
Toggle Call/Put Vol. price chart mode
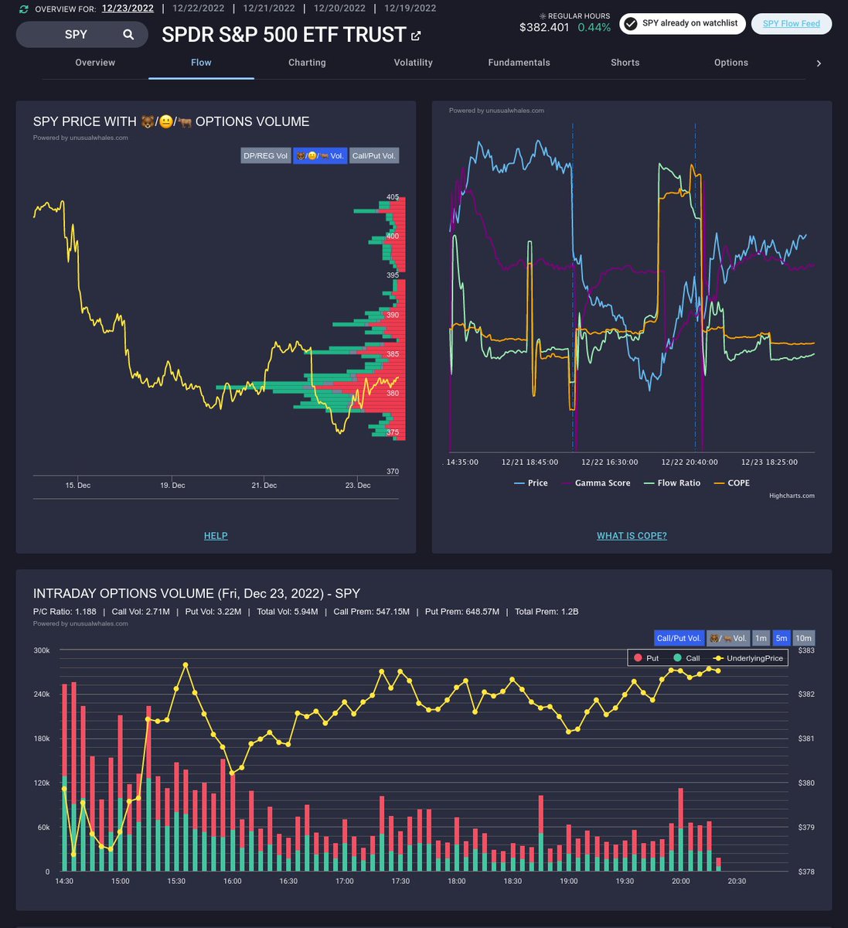click(x=374, y=155)
